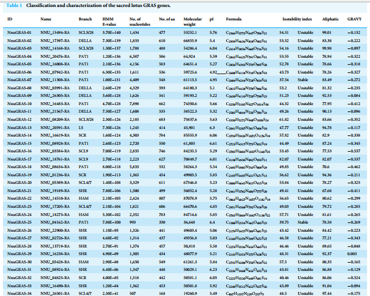
Task: Click E-value '7.80E-100' in NnuGRAS-25 row
Action: [112, 222]
